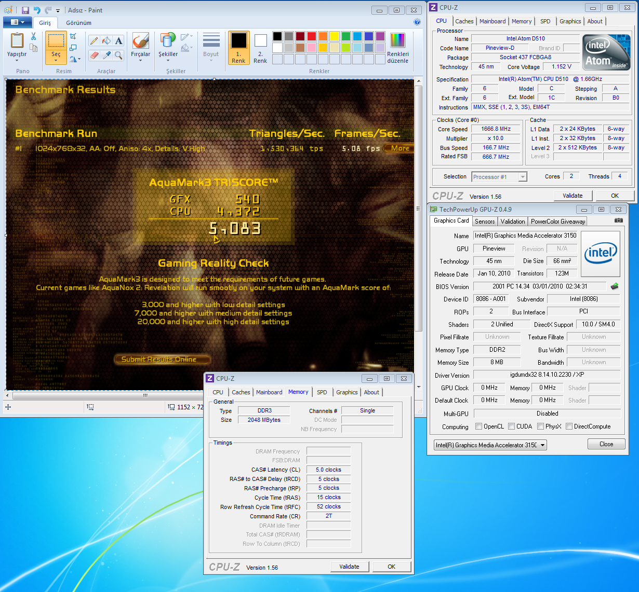Click the 1. Renk foreground color box
Image resolution: width=639 pixels, height=592 pixels.
click(x=238, y=48)
